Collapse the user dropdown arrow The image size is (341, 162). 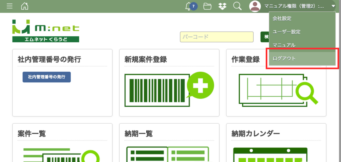(333, 6)
